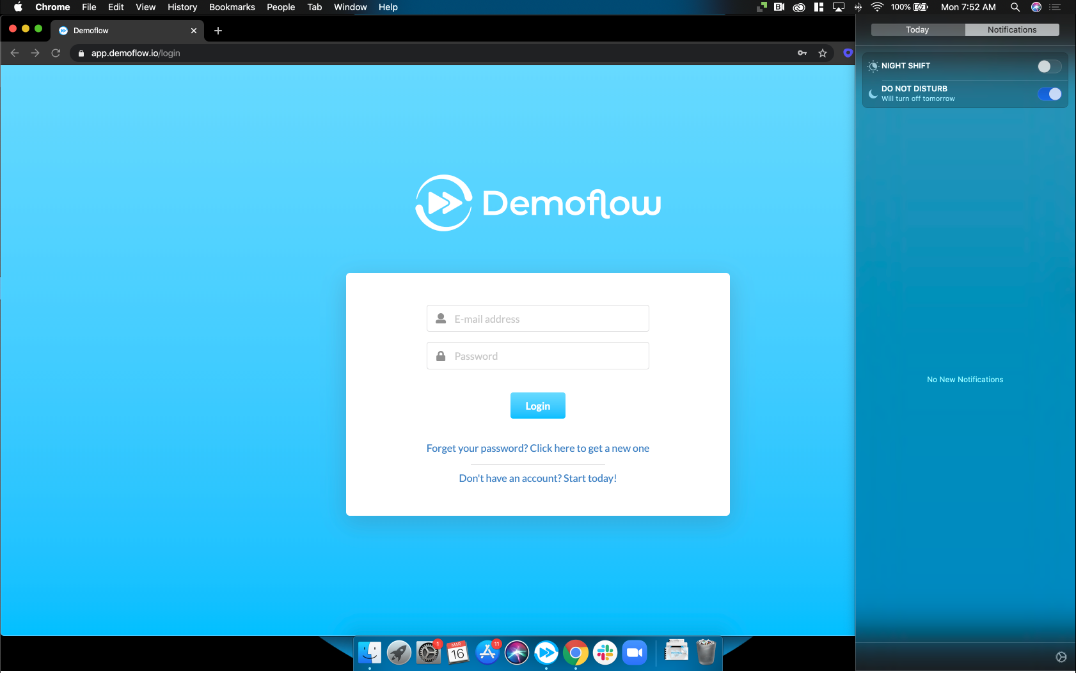Open a new Chrome tab
Viewport: 1076px width, 673px height.
218,31
